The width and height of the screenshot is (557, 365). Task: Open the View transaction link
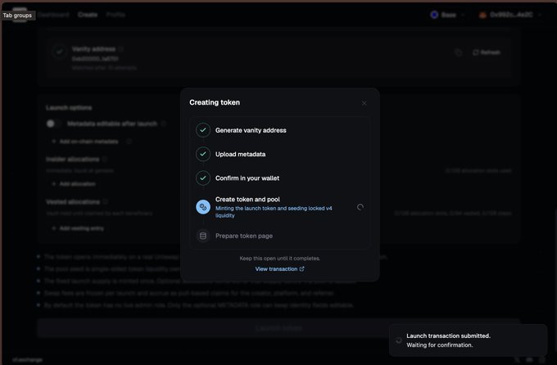[x=279, y=268]
